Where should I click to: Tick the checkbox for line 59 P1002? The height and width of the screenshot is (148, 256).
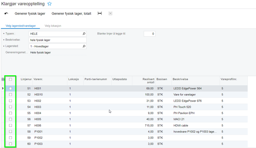click(x=11, y=138)
